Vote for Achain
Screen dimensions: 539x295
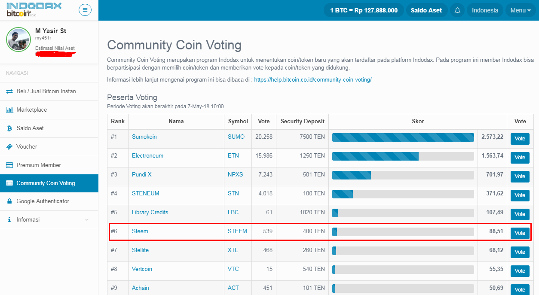pyautogui.click(x=520, y=289)
